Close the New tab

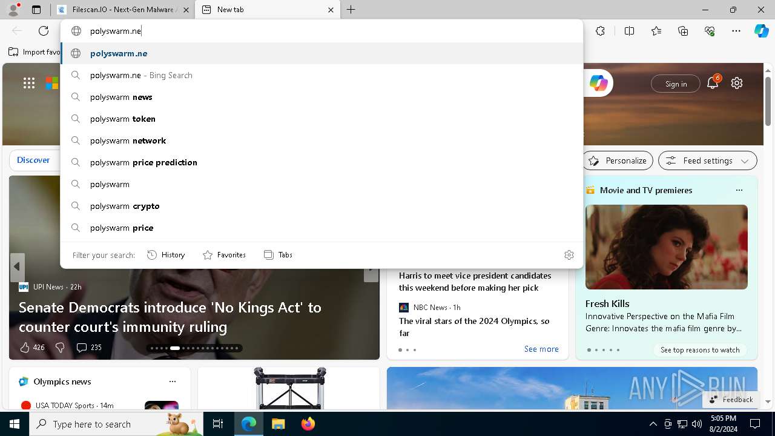[331, 10]
